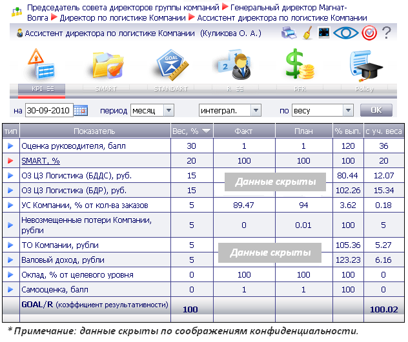Click the org structure hierarchy icon
The height and width of the screenshot is (342, 408).
tap(16, 12)
